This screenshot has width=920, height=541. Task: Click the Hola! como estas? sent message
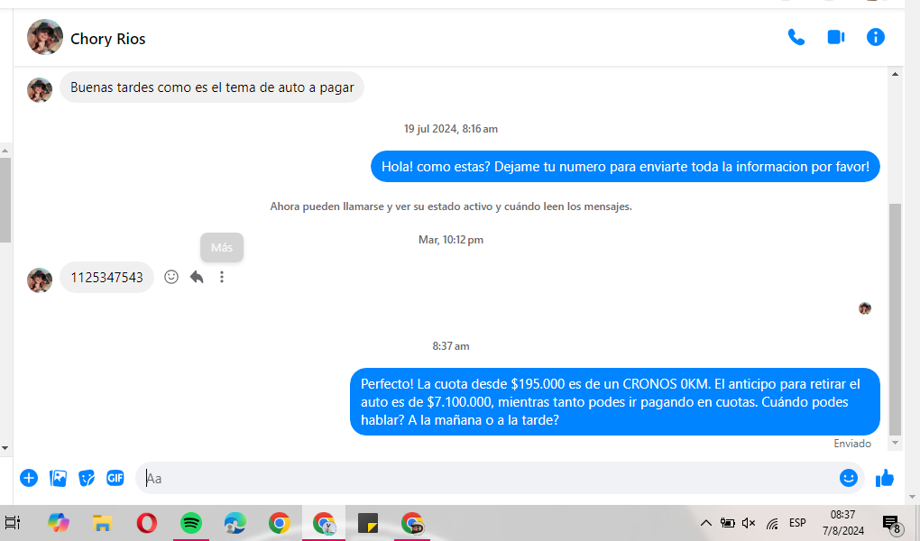pyautogui.click(x=625, y=167)
